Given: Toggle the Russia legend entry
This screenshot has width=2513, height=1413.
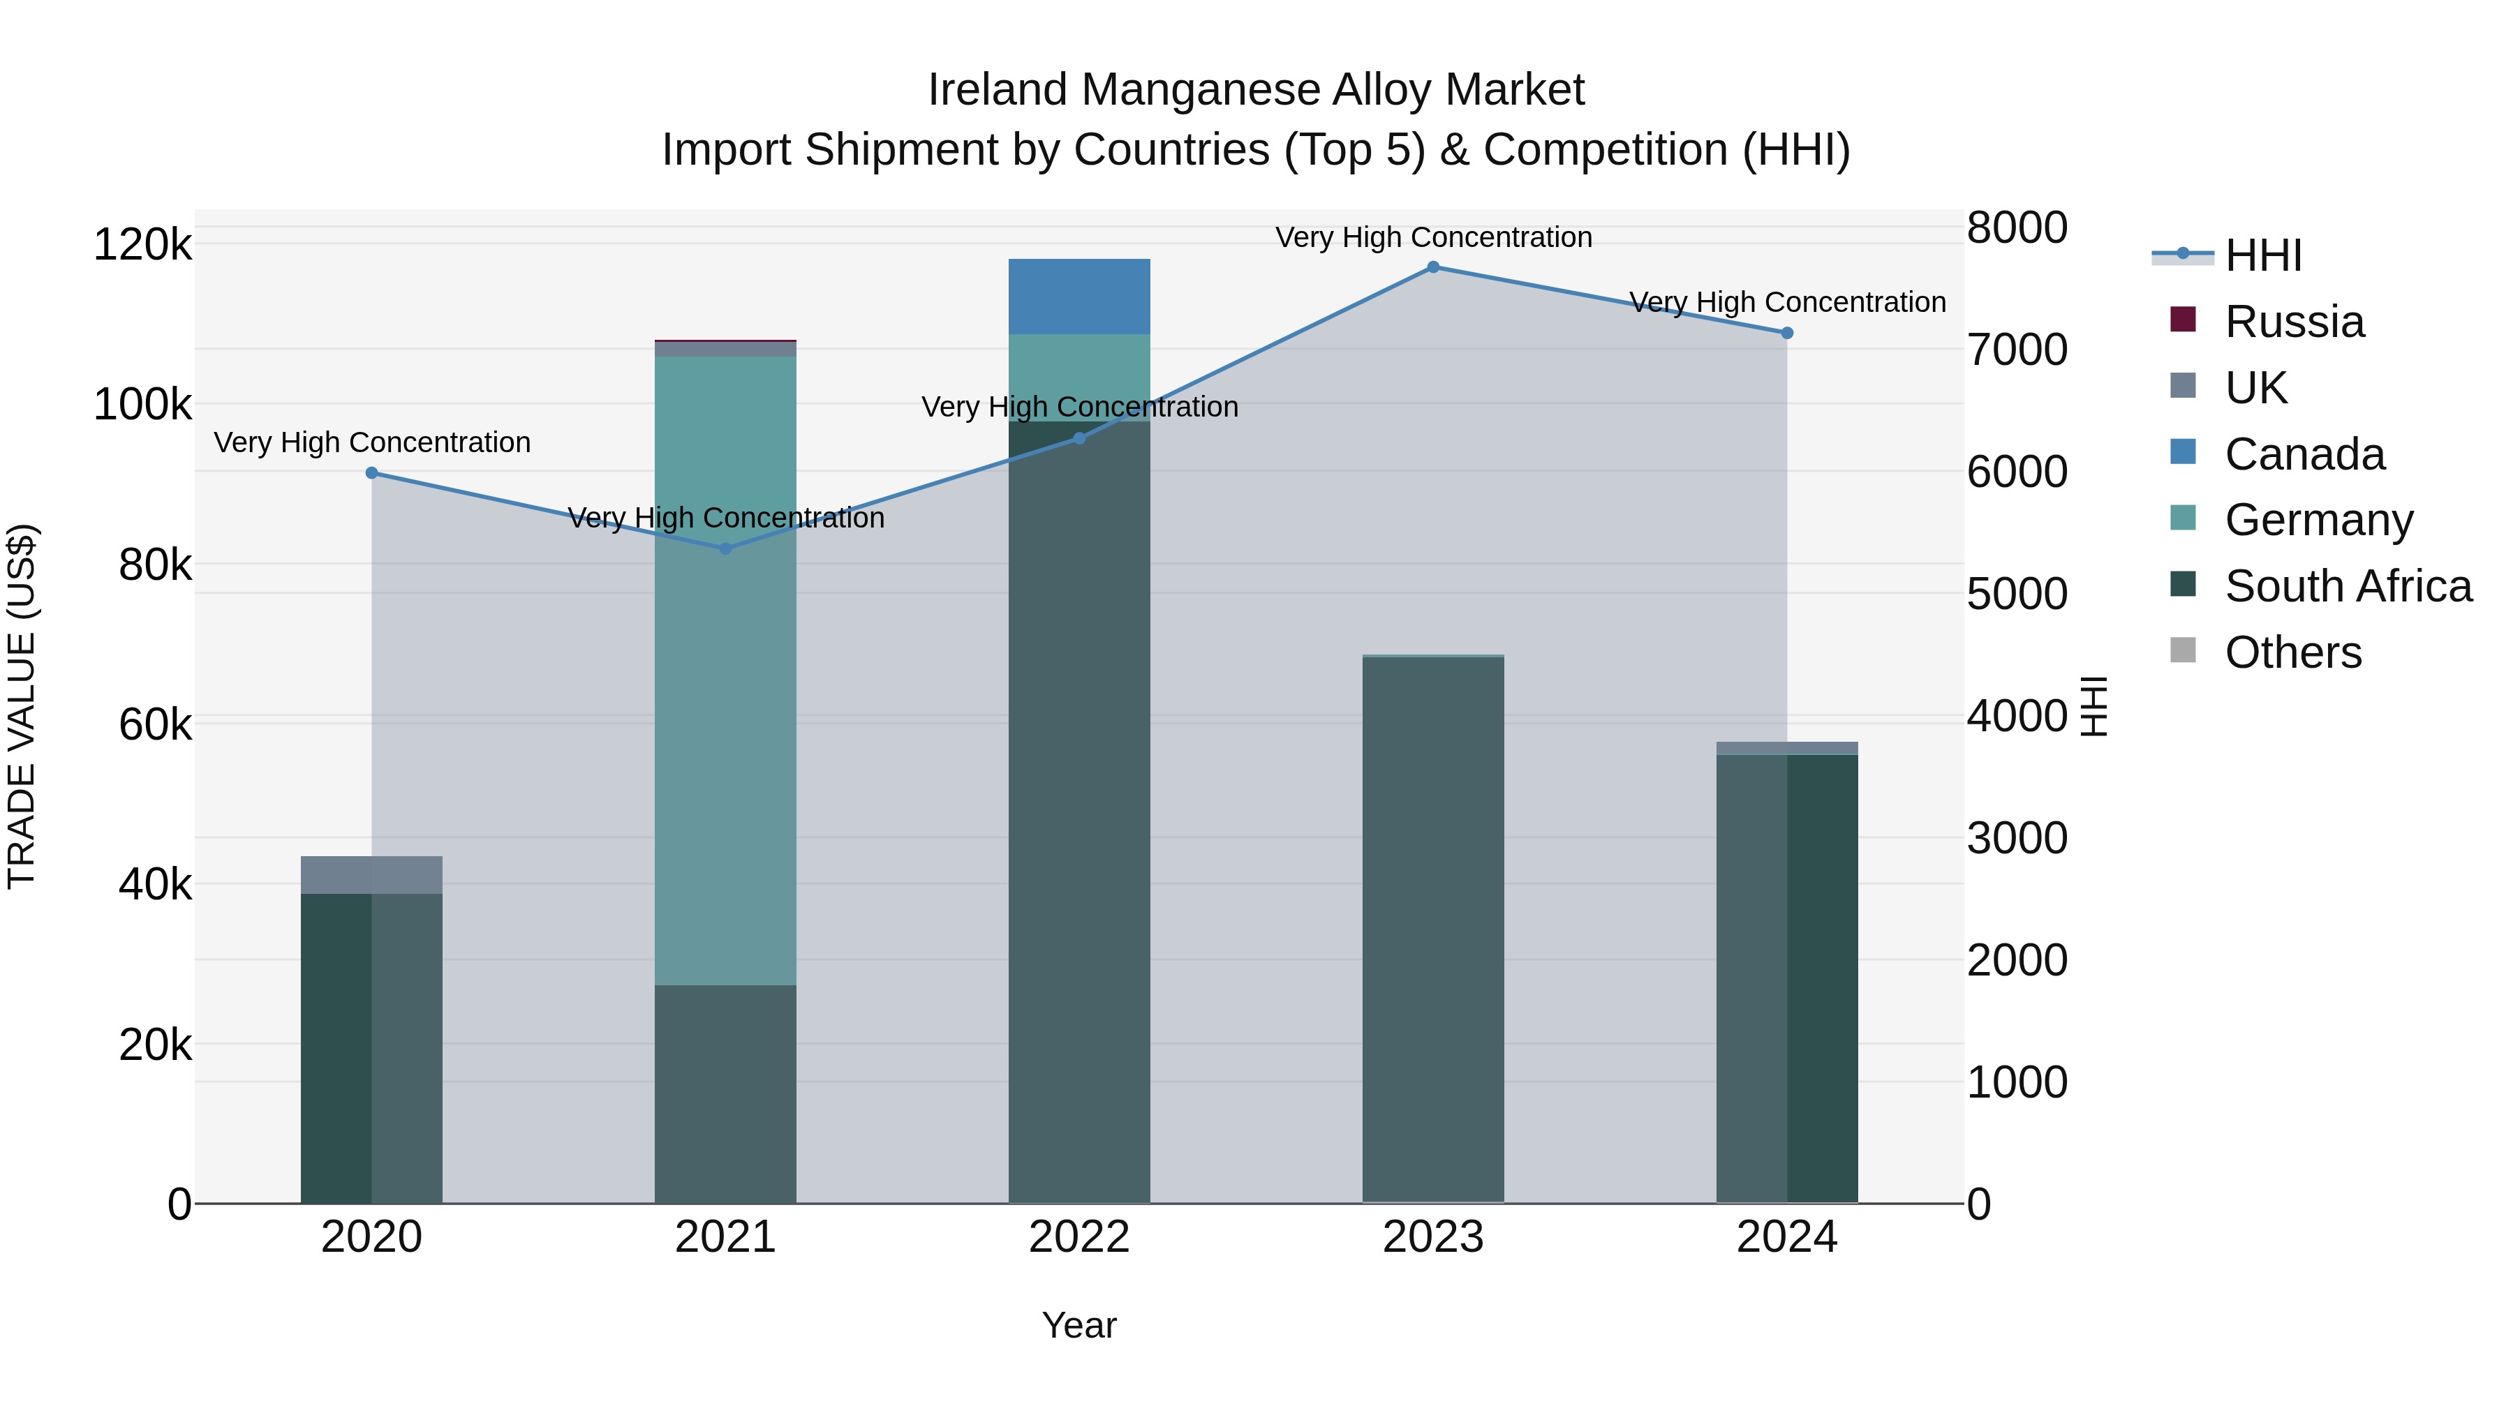Looking at the screenshot, I should (2267, 322).
